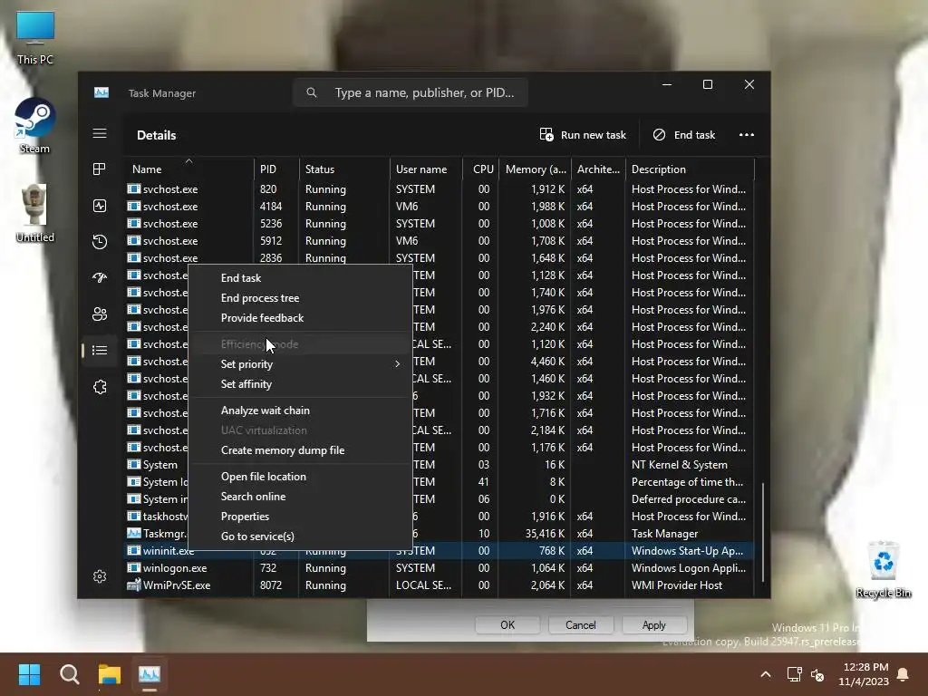This screenshot has width=928, height=696.
Task: Open the Services page puzzle icon
Action: (x=100, y=387)
